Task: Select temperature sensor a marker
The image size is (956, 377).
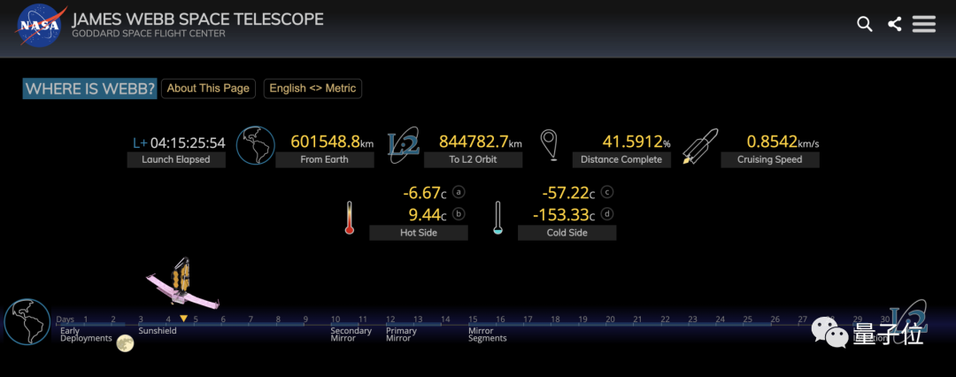Action: click(x=459, y=192)
